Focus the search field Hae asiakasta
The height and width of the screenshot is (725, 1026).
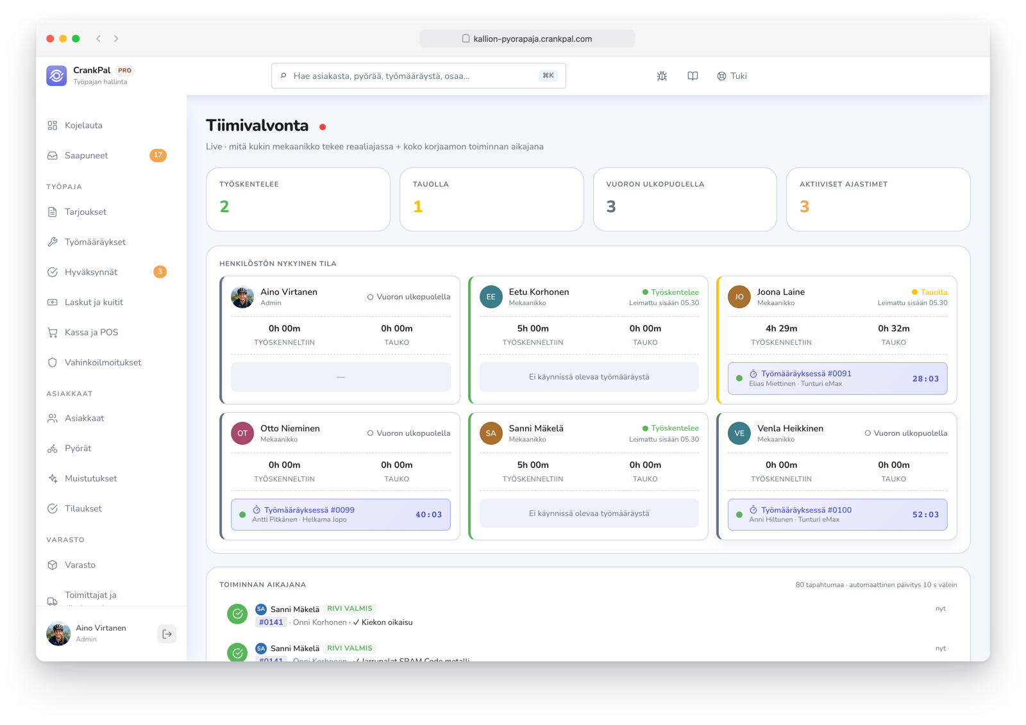tap(418, 76)
